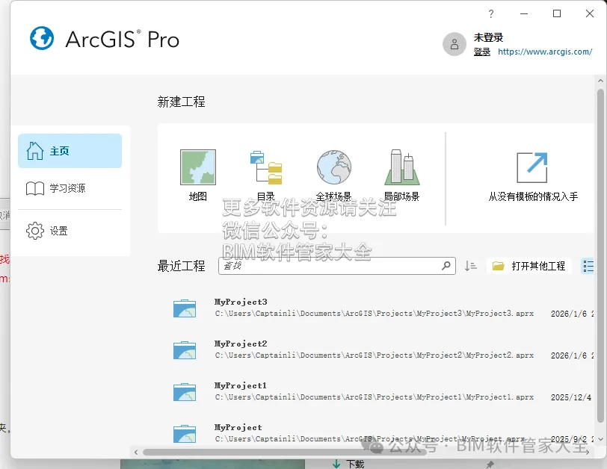Choose the Global Scene (全球场景) template
The height and width of the screenshot is (469, 607).
coord(333,176)
